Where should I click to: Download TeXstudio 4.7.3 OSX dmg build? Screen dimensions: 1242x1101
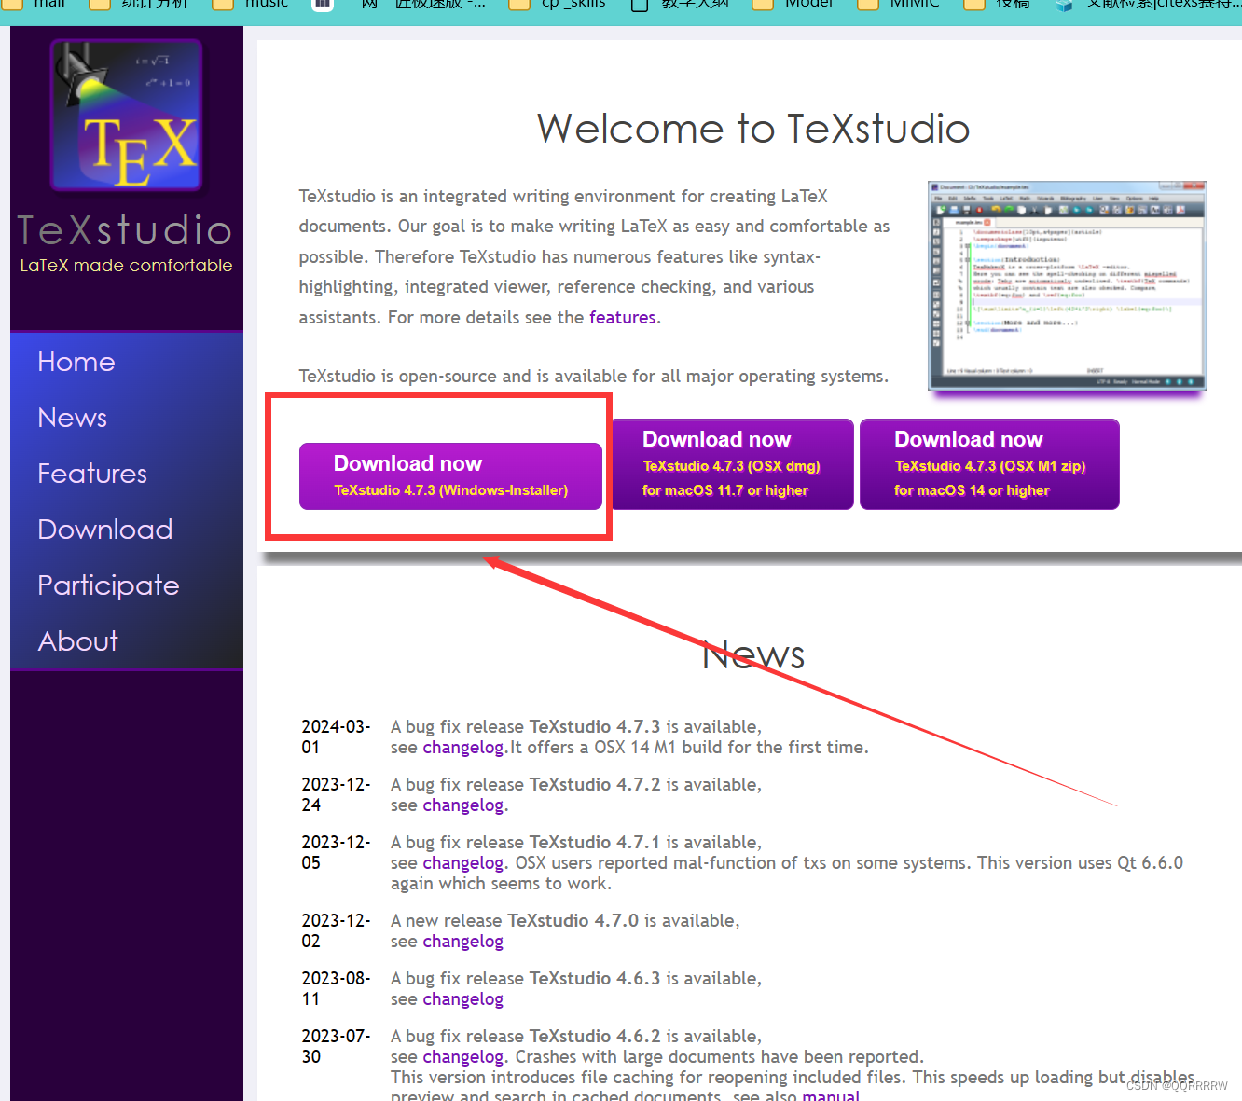coord(732,464)
